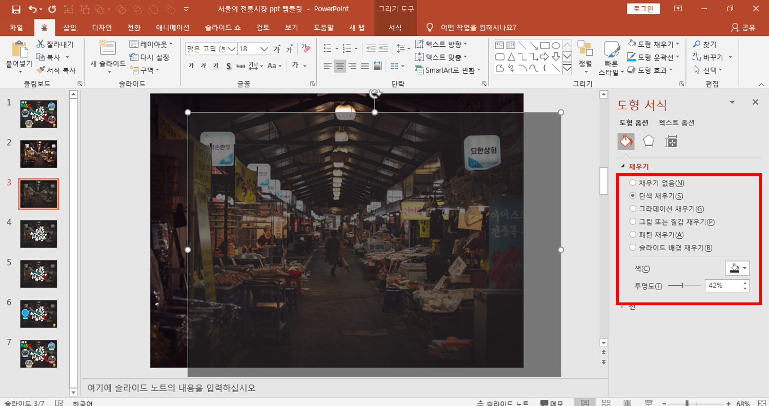Select the rectangle shape in gallery
Screen dimensions: 769x406
(544, 45)
